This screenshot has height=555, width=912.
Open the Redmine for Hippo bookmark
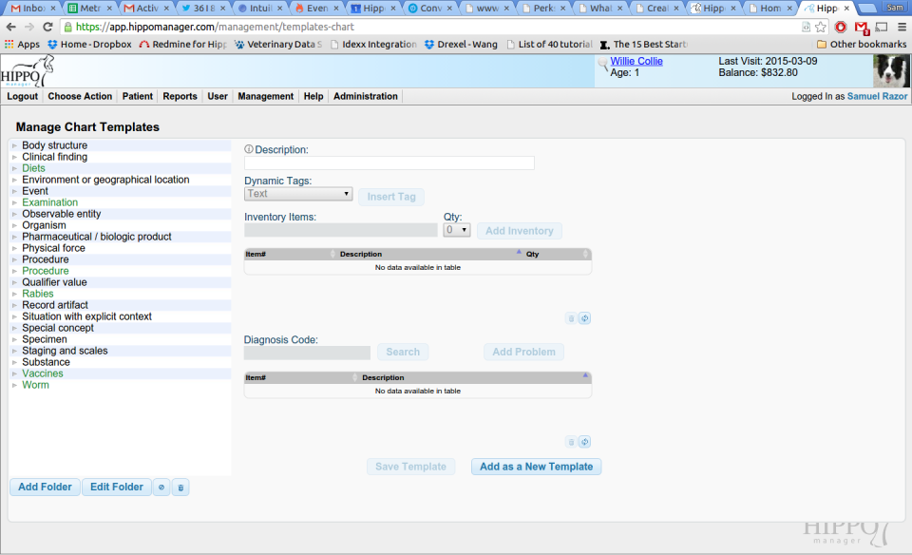click(x=183, y=45)
